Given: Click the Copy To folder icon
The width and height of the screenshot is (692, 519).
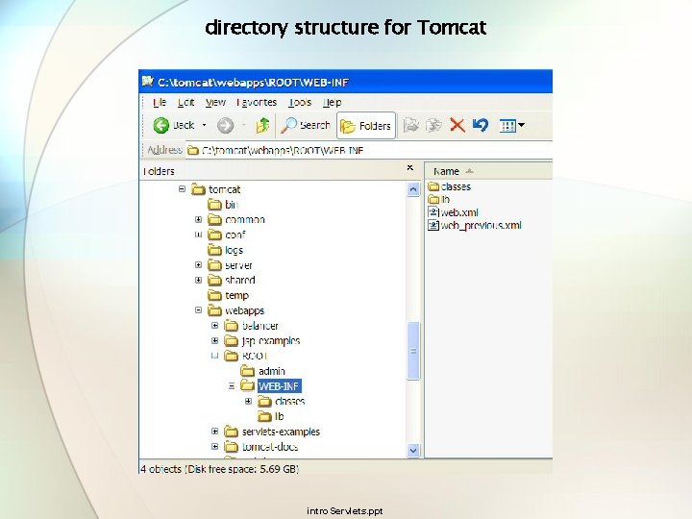Looking at the screenshot, I should [433, 125].
